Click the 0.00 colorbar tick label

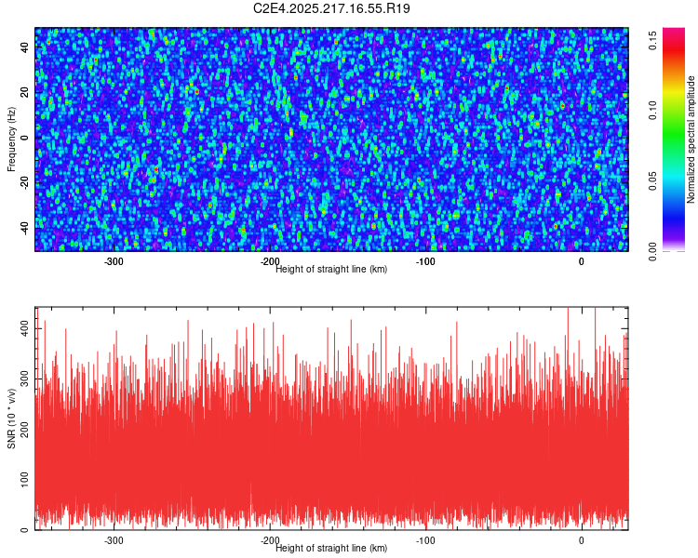click(652, 251)
